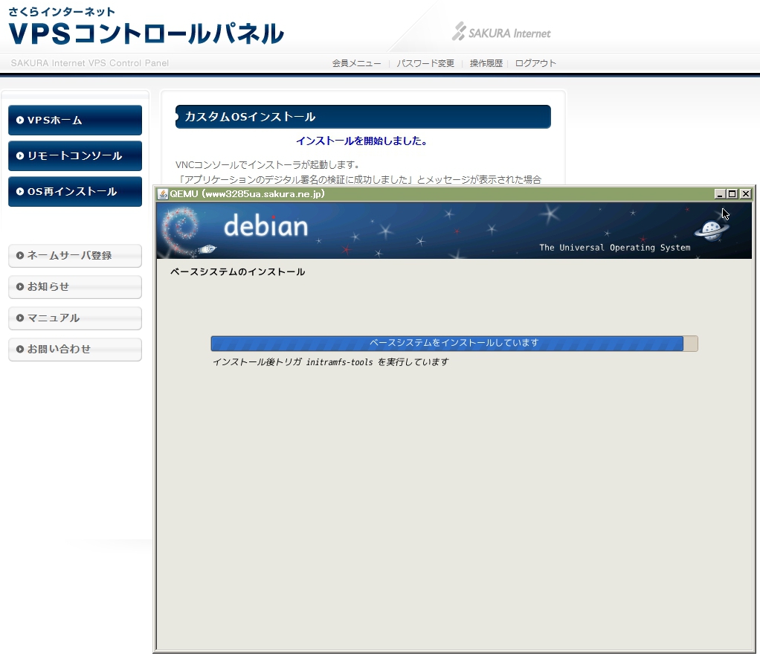Open お知らせ notices page
The width and height of the screenshot is (760, 656).
(75, 286)
